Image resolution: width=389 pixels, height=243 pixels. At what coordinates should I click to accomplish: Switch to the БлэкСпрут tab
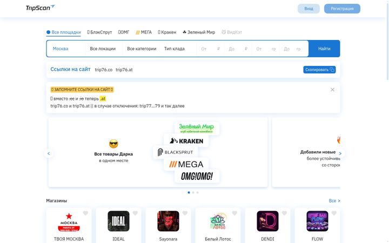99,32
